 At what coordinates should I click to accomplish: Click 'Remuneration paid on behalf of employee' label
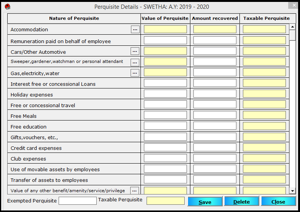click(x=61, y=42)
